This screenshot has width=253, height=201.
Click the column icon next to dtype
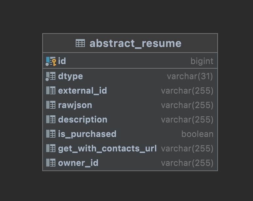50,76
